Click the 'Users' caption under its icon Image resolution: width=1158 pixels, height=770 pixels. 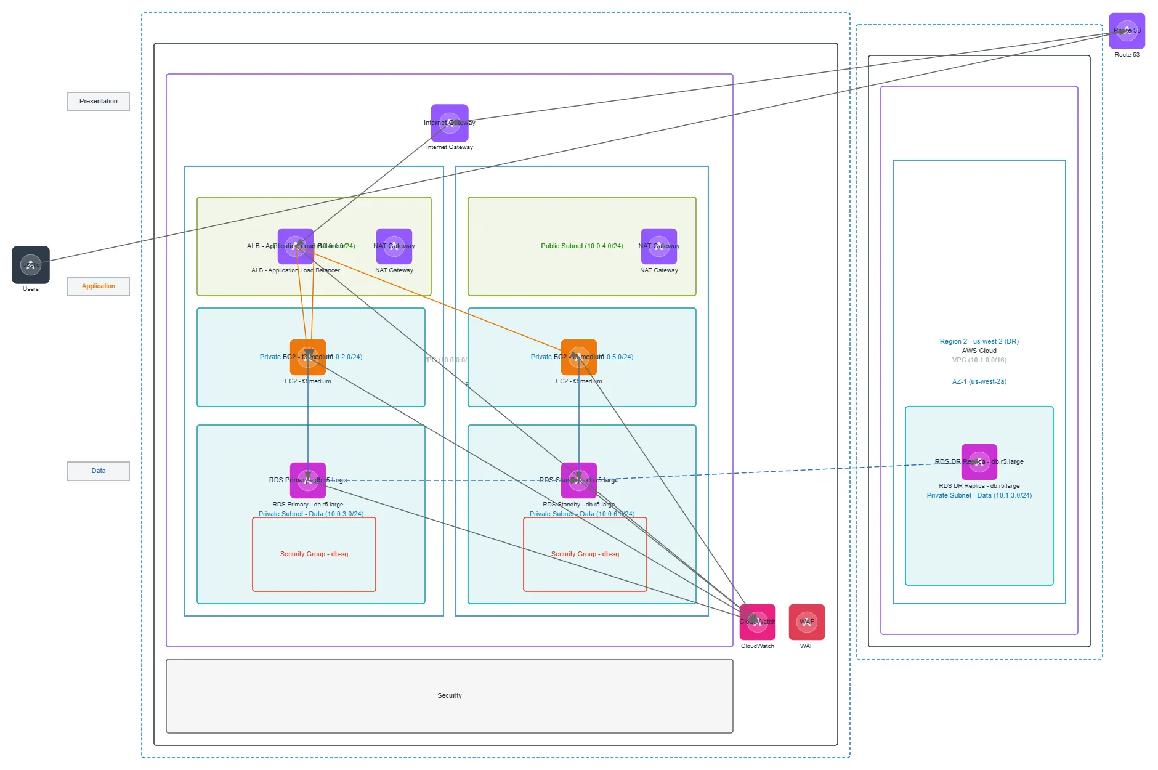(x=31, y=289)
